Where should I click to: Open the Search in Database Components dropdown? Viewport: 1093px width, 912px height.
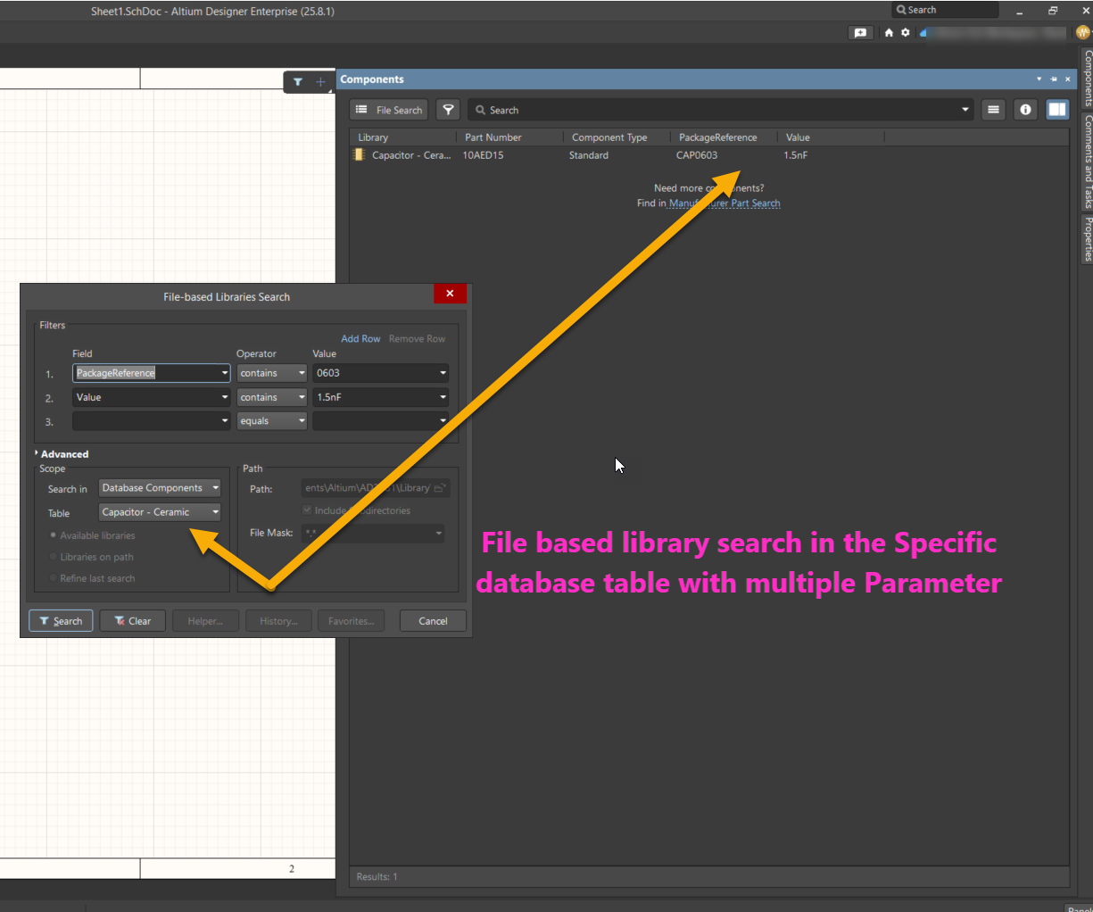pyautogui.click(x=159, y=488)
